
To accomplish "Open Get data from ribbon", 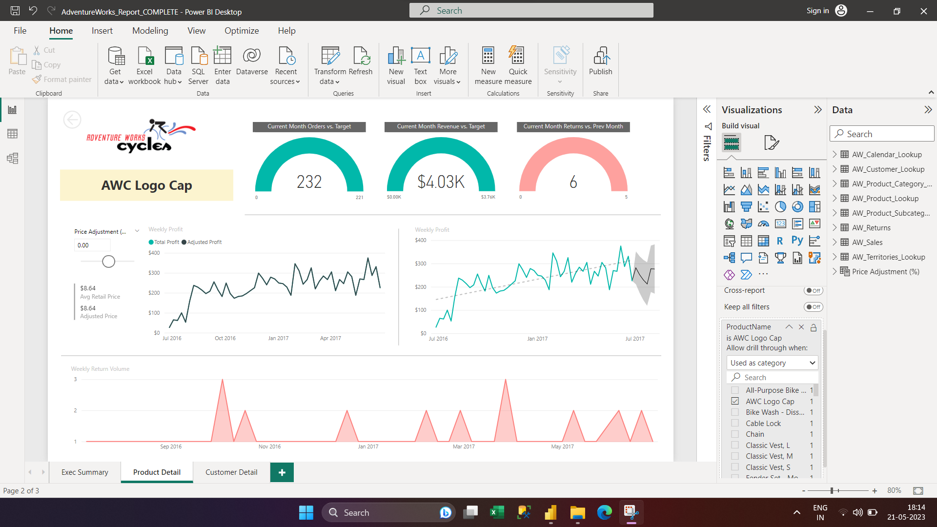I will coord(115,65).
